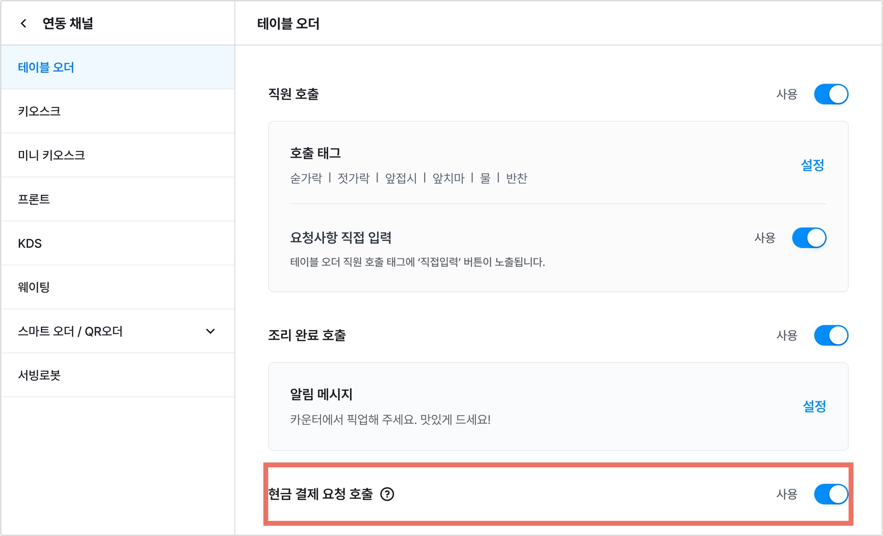
Task: Open 키오스크 channel settings
Action: [118, 111]
